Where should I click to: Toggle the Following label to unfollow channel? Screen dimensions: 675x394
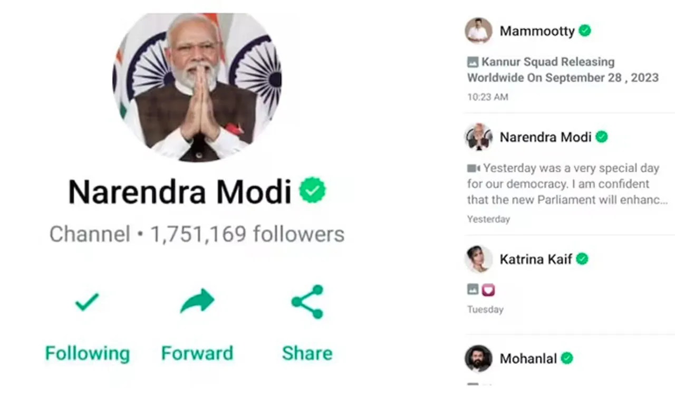[x=88, y=353]
